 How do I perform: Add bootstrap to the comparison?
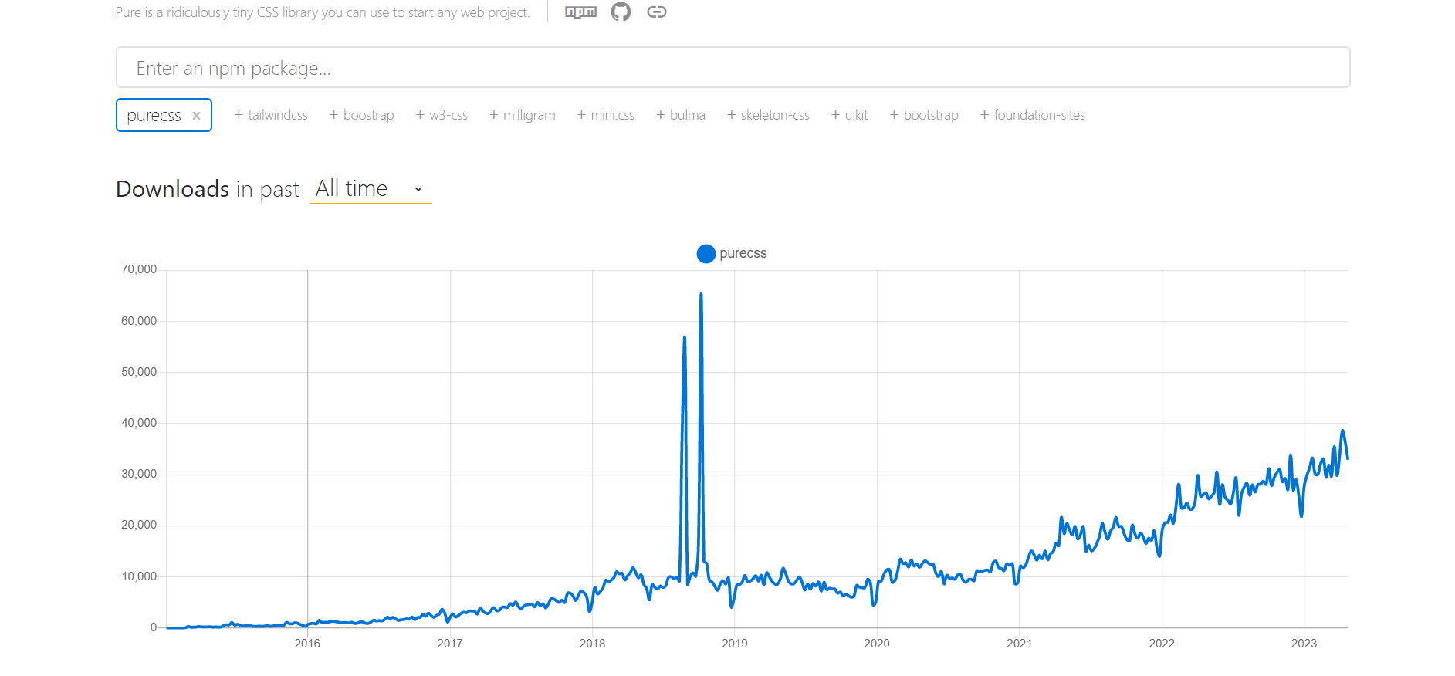924,115
